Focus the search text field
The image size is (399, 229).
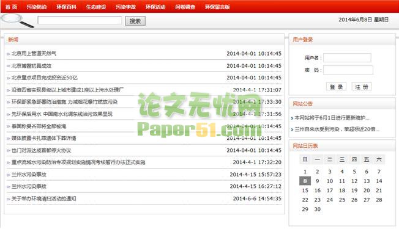[80, 20]
